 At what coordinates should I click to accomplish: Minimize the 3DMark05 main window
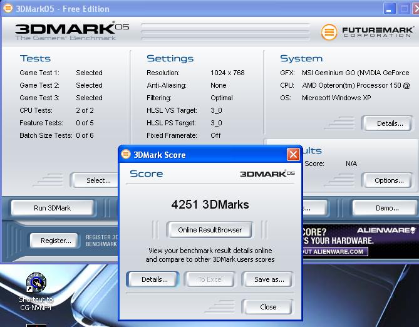point(390,9)
